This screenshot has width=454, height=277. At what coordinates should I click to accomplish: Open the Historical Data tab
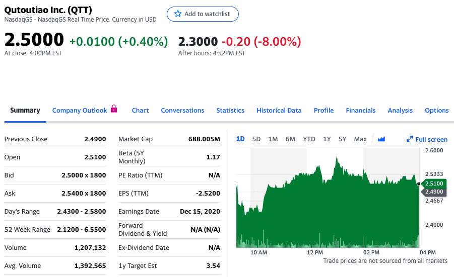(279, 110)
